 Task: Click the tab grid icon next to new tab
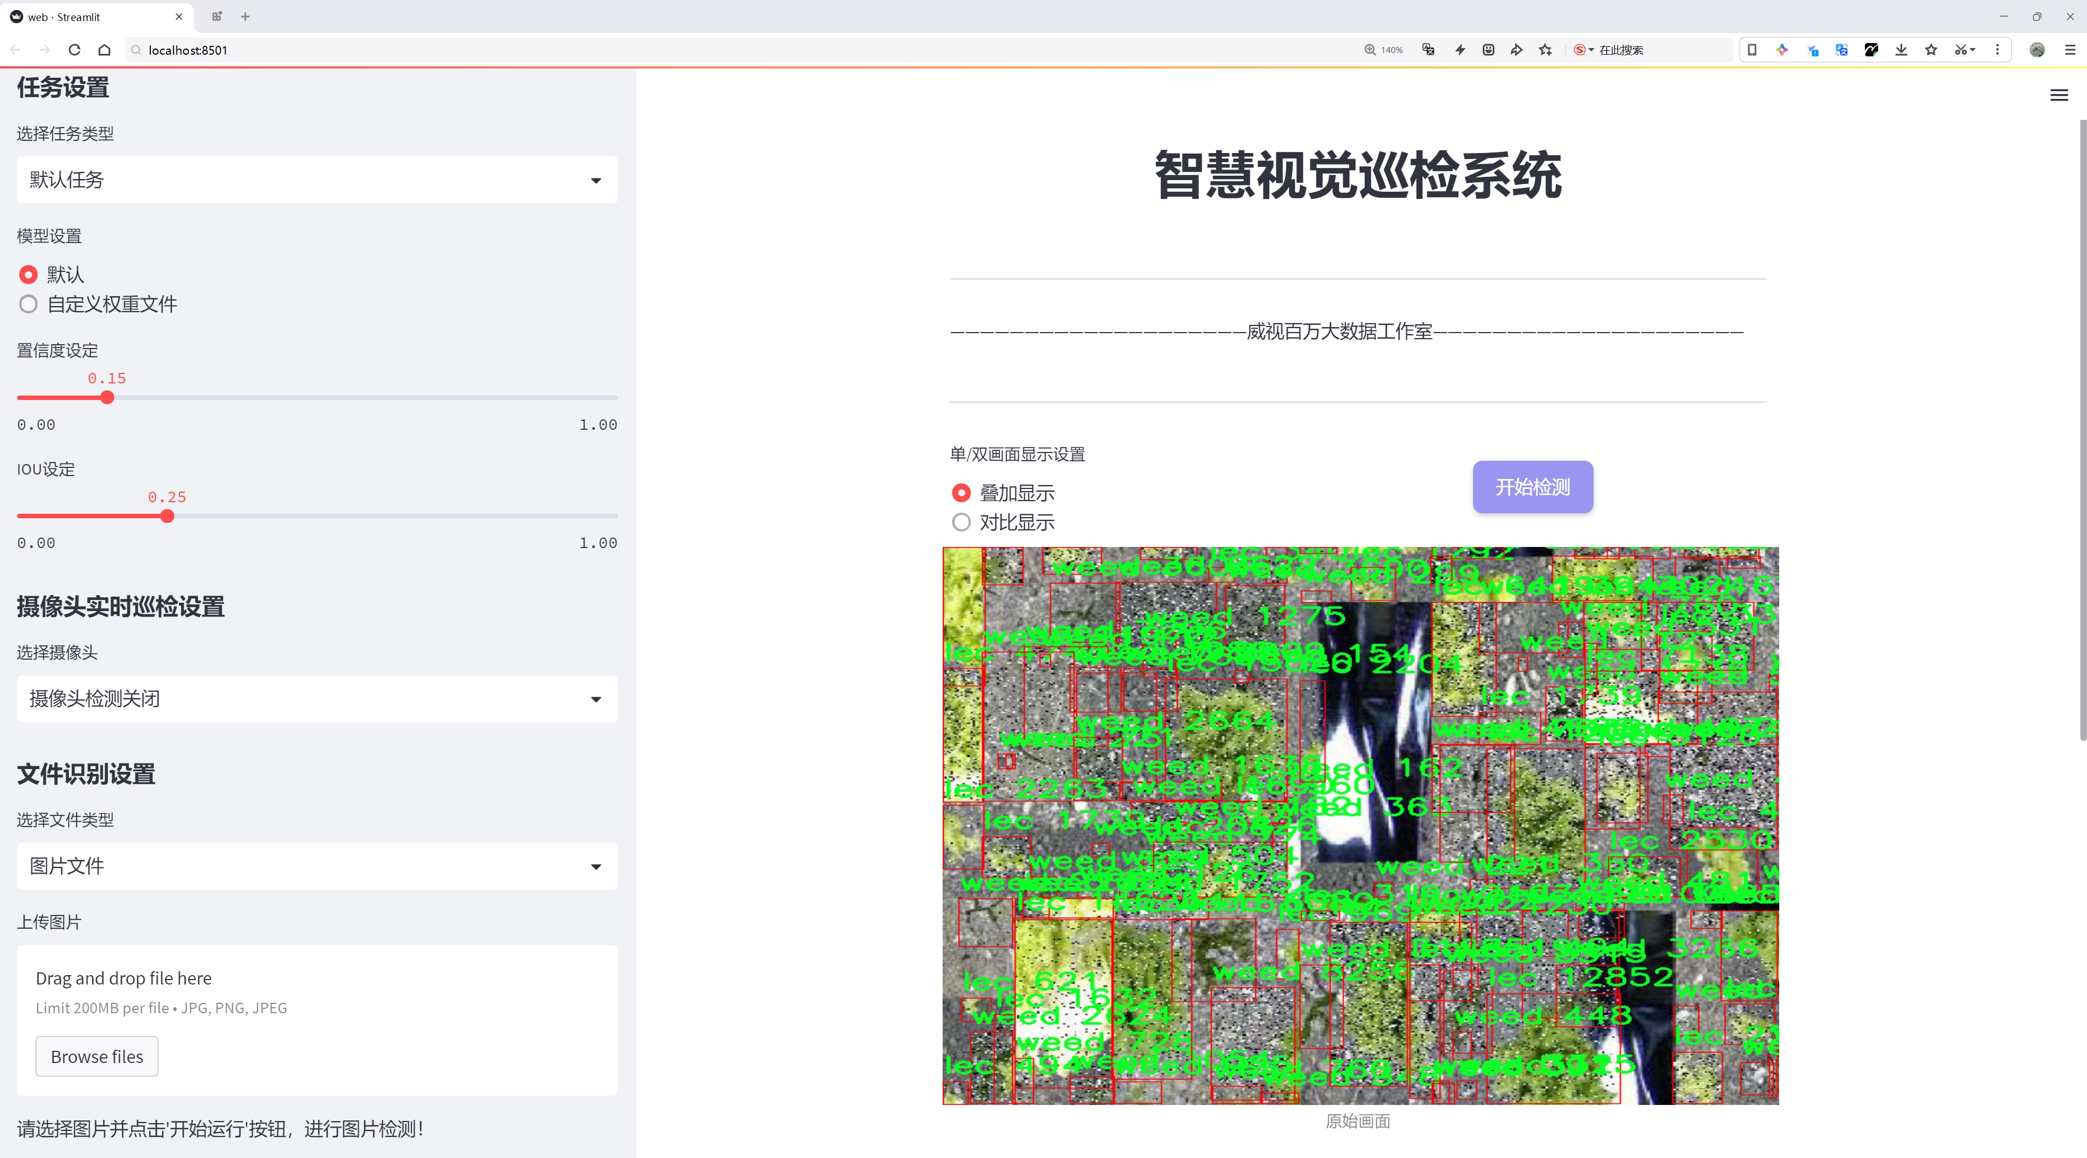point(216,16)
